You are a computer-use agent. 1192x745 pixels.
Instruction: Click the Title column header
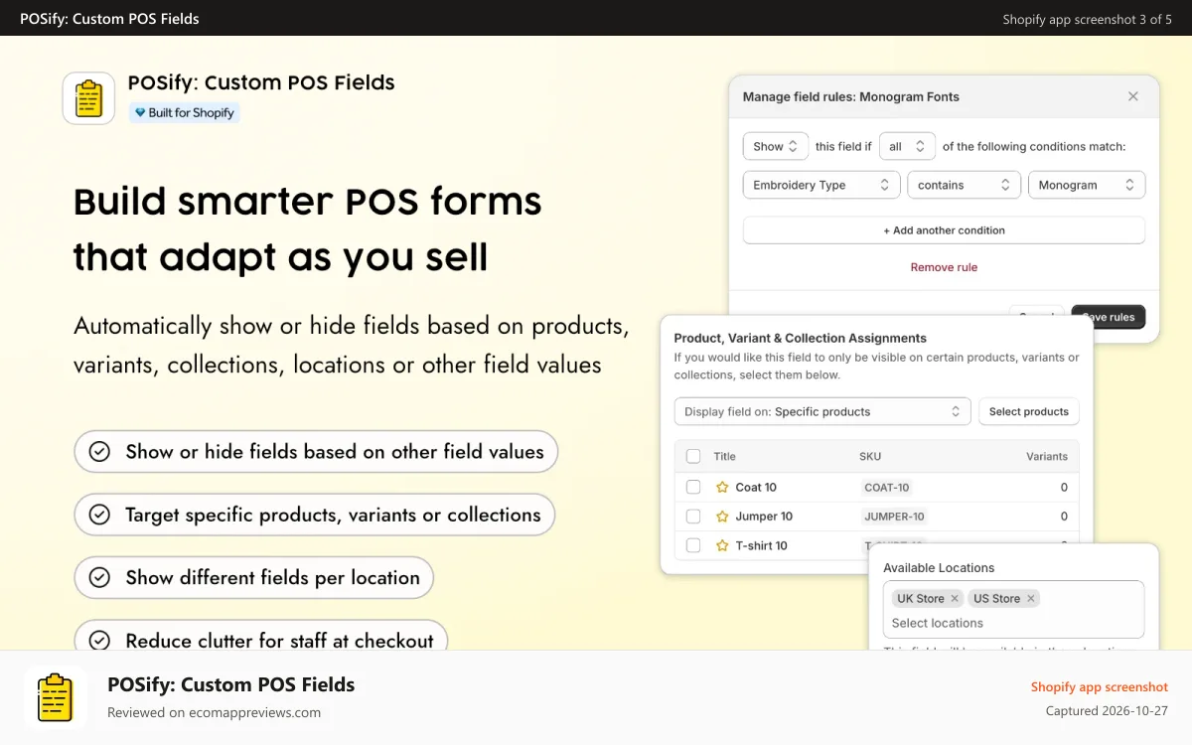724,456
